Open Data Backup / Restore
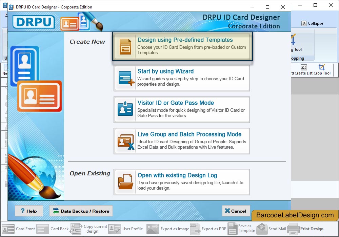This screenshot has height=237, width=339. click(81, 211)
